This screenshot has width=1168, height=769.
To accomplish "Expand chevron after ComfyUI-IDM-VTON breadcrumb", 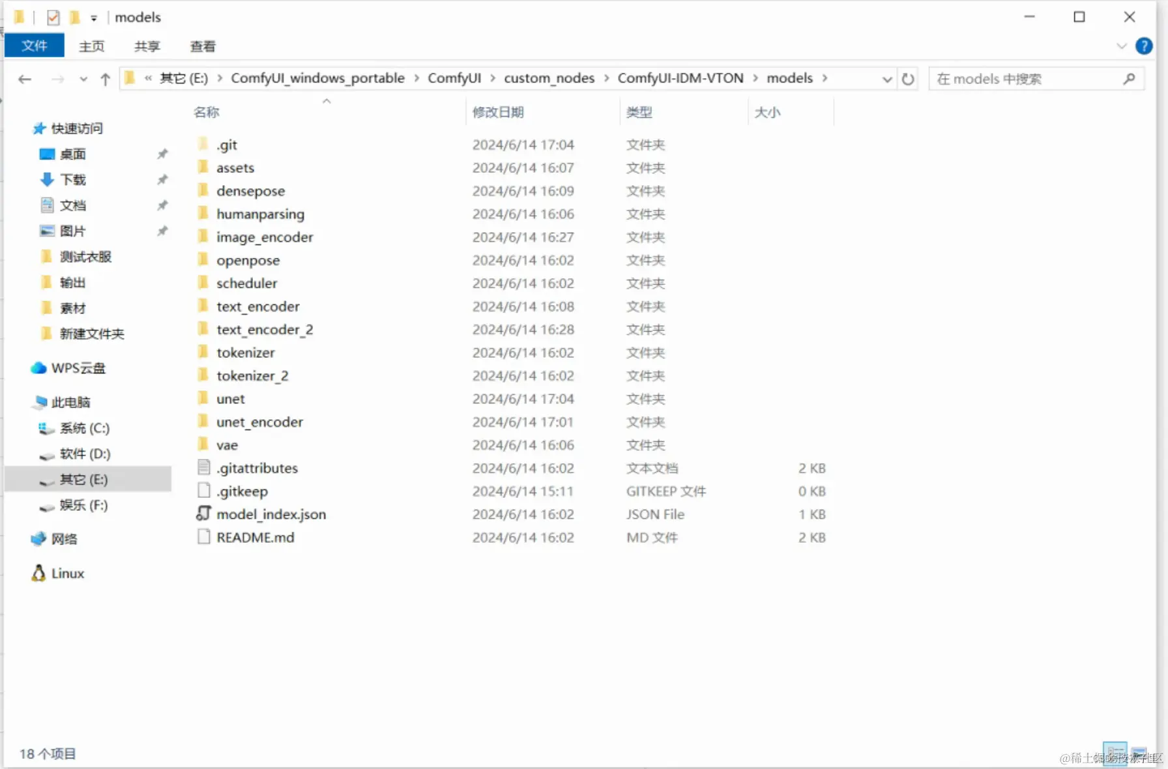I will pos(755,78).
